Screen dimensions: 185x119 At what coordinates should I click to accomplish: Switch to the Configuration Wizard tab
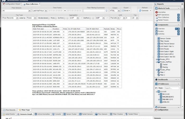(x=11, y=4)
